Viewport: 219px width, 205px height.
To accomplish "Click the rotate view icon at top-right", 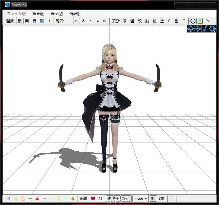I will point(212,29).
